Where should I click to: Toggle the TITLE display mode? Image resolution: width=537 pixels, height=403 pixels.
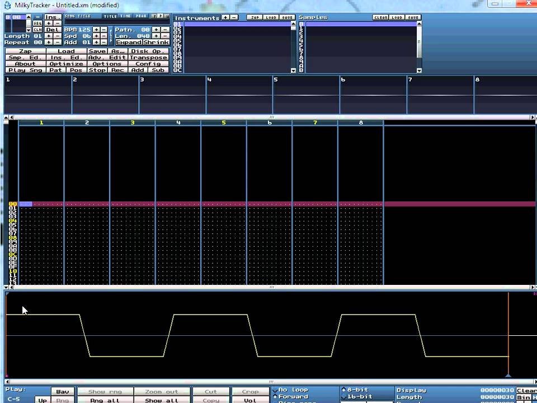pos(110,16)
